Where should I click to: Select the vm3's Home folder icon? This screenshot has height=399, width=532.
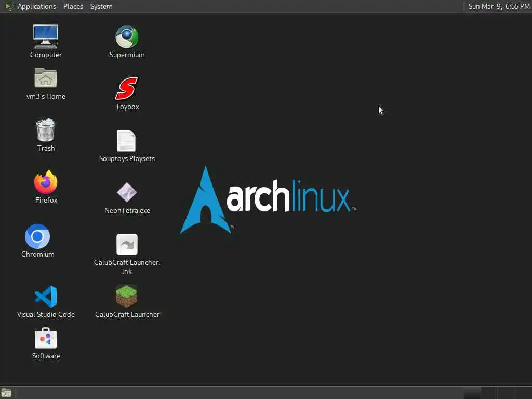click(46, 78)
